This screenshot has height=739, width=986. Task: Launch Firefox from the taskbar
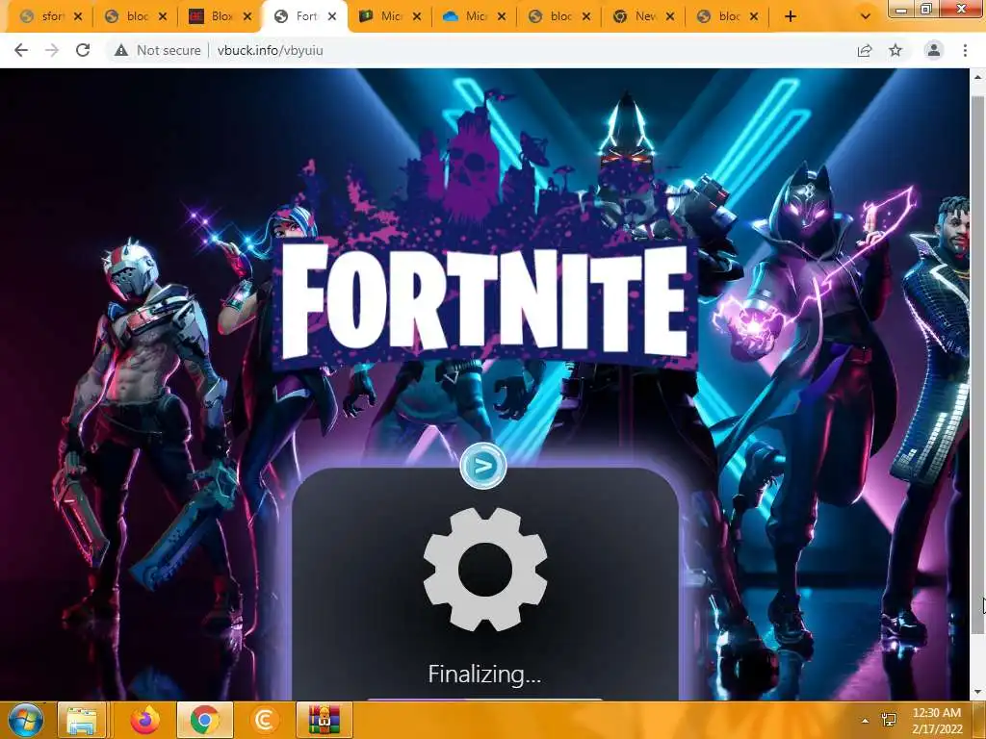click(x=145, y=720)
